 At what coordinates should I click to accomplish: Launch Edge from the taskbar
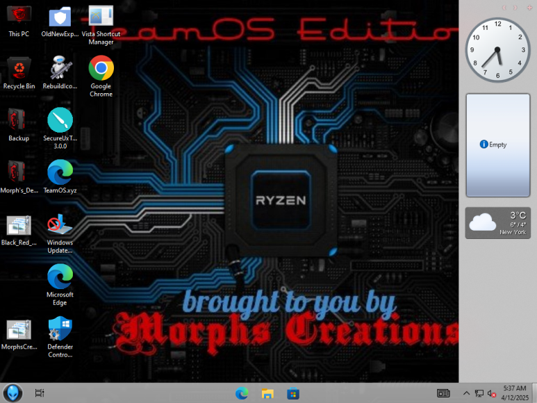click(x=242, y=393)
